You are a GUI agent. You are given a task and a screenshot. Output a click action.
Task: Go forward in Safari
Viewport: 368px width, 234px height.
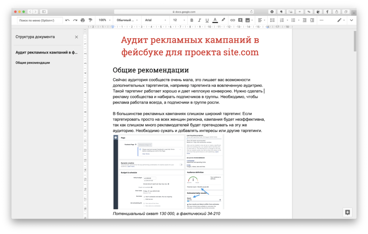36,12
